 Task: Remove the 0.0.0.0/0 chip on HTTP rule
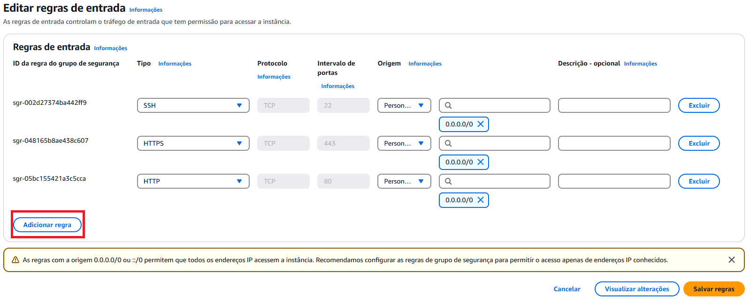(x=481, y=200)
